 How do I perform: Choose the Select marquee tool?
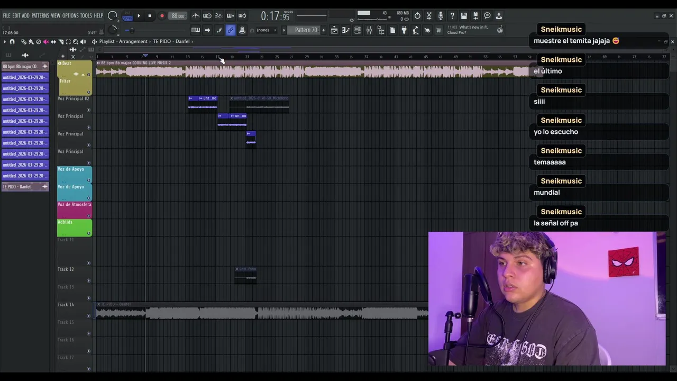pos(68,42)
